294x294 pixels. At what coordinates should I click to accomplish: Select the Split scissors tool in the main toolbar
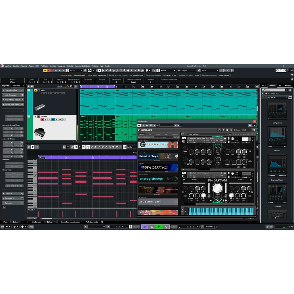pyautogui.click(x=114, y=71)
